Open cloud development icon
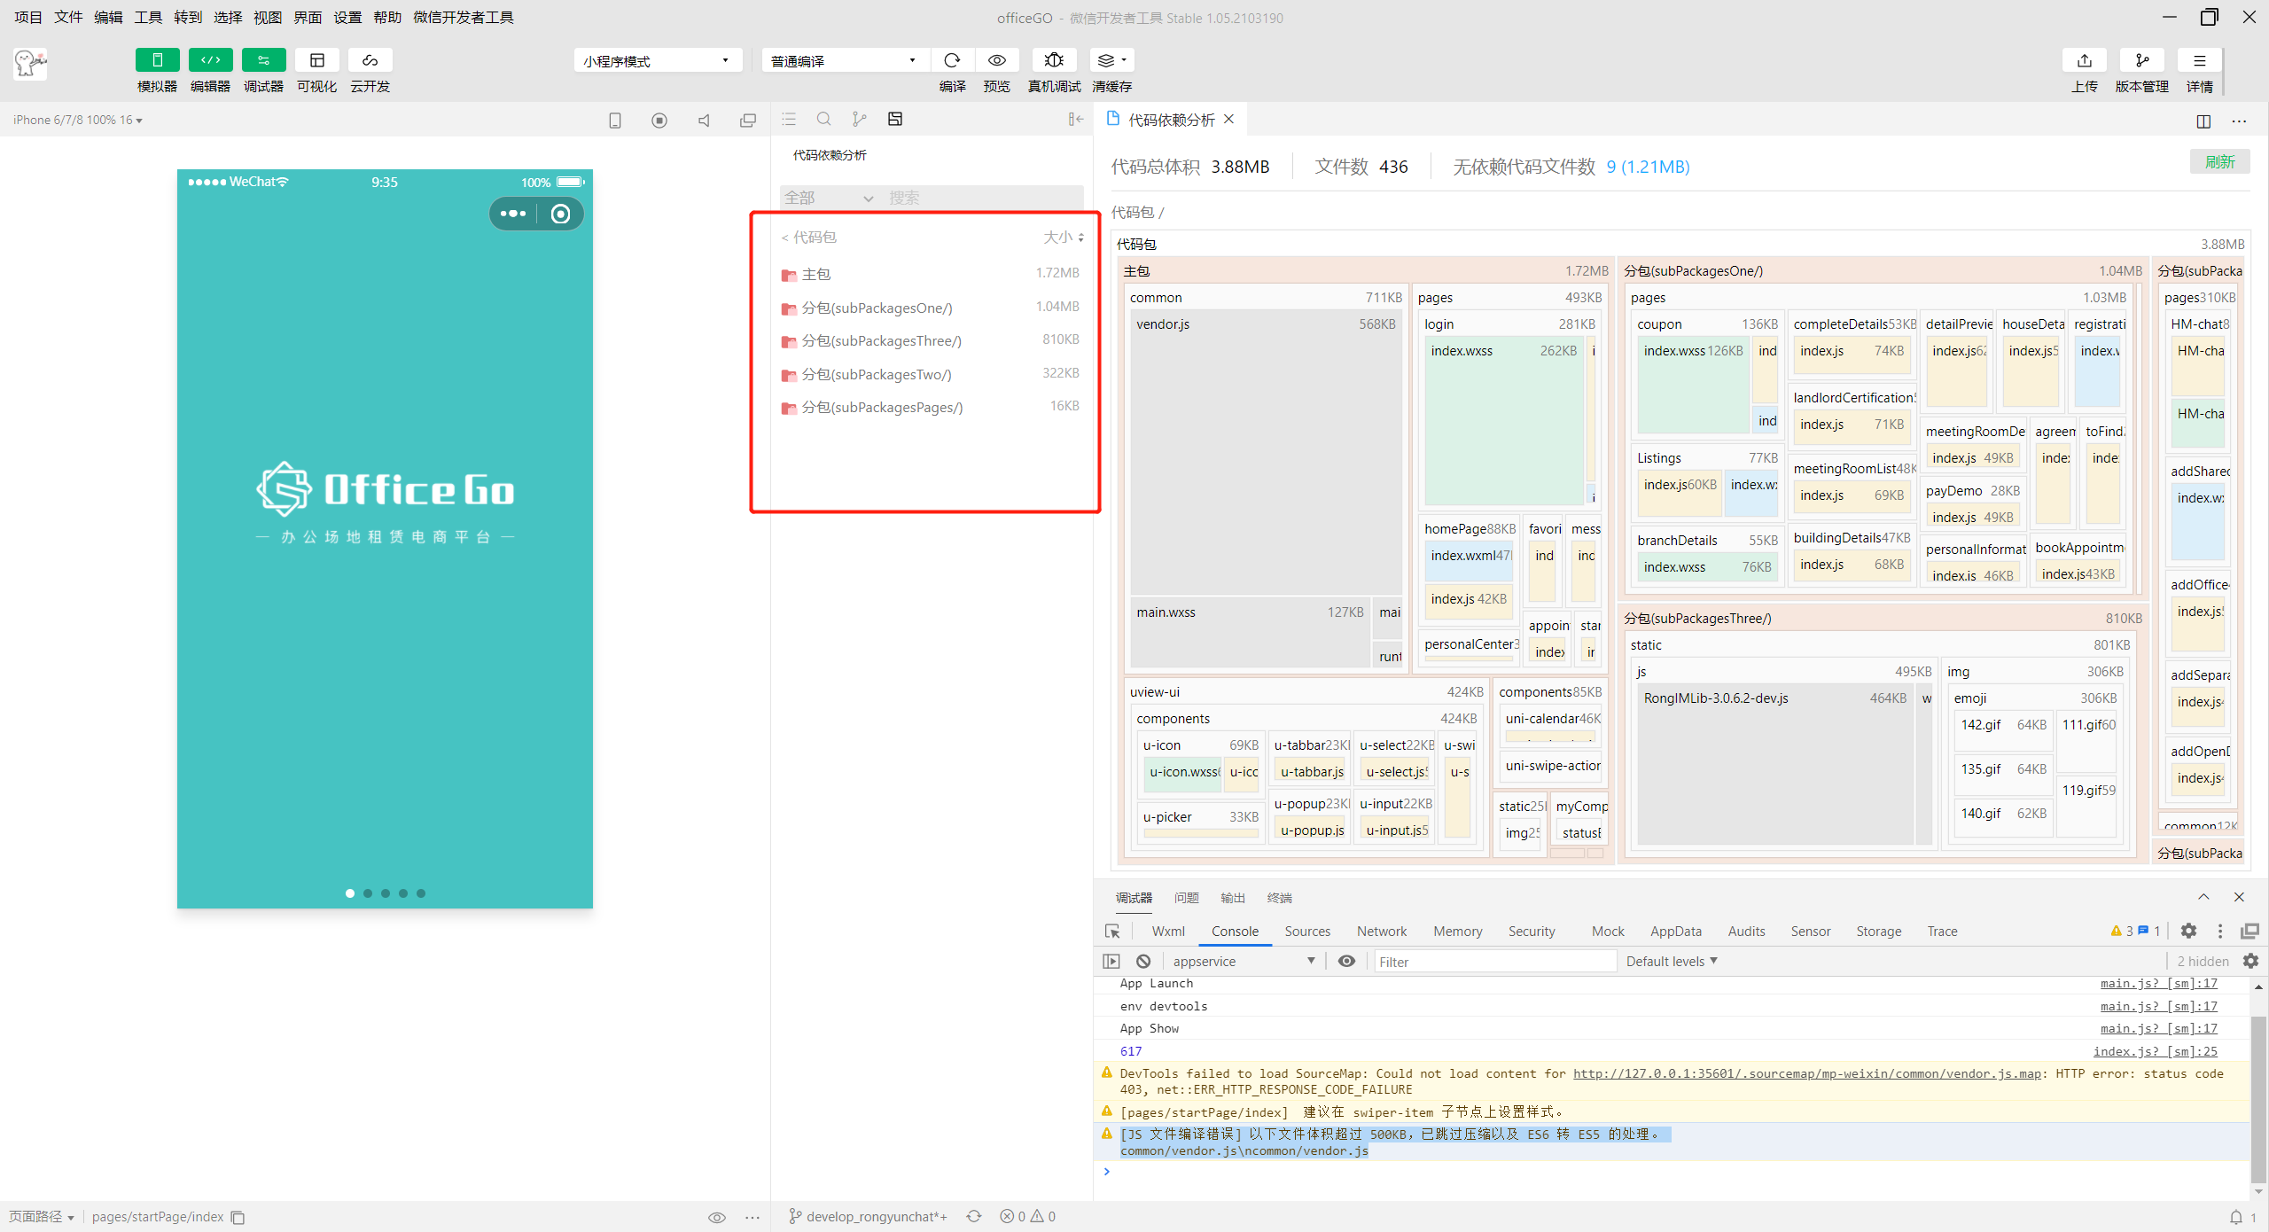2269x1232 pixels. click(370, 60)
